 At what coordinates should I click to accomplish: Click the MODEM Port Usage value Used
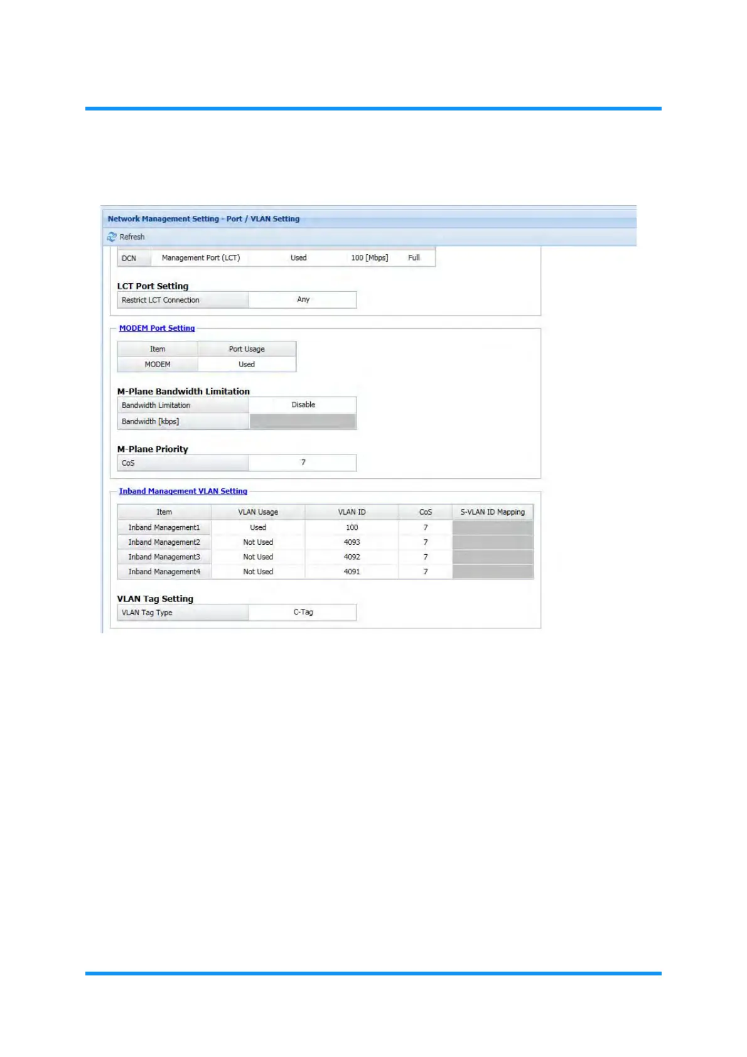(x=247, y=364)
